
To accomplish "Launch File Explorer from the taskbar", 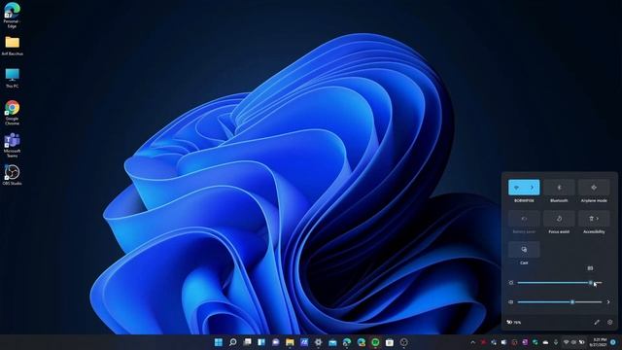I will pos(290,342).
